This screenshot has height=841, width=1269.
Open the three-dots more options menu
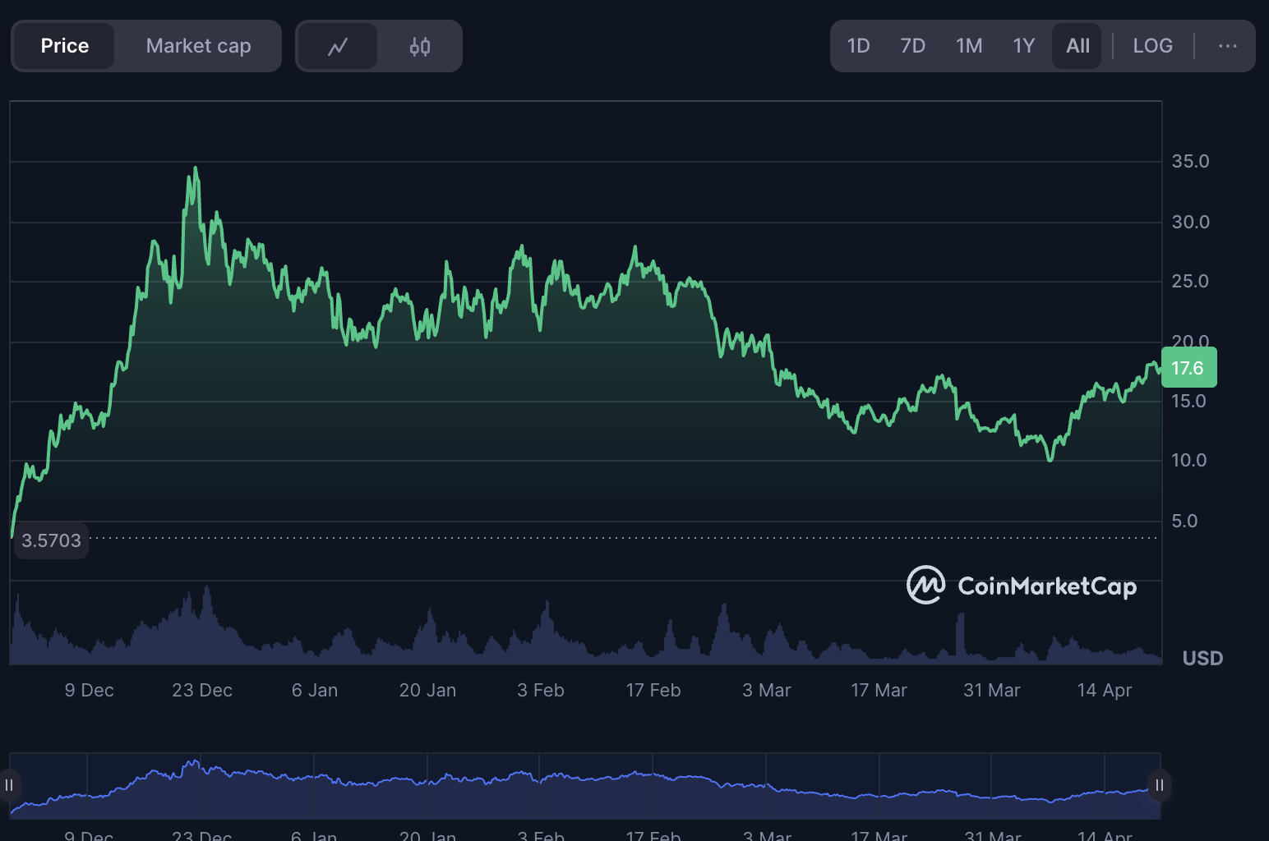(x=1227, y=47)
